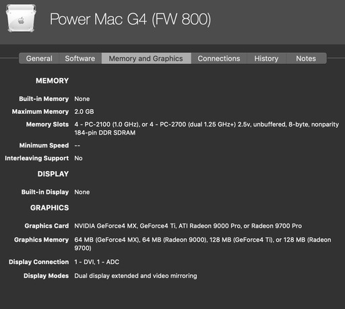Click the DISPLAY section heading
The height and width of the screenshot is (309, 345).
[x=53, y=174]
